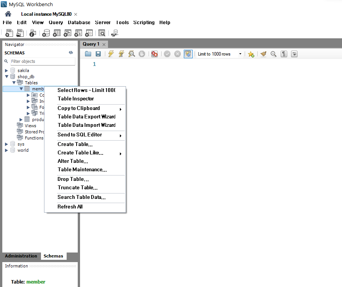Close the Query 1 tab
342x287 pixels.
[x=104, y=44]
